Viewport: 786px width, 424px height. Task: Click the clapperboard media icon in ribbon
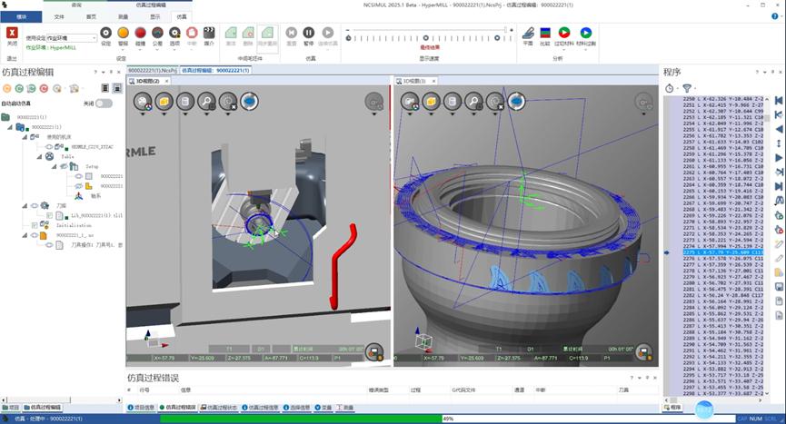[x=209, y=33]
